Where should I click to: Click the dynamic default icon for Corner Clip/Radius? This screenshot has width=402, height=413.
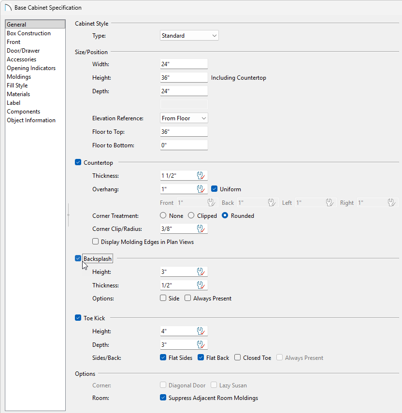coord(201,228)
